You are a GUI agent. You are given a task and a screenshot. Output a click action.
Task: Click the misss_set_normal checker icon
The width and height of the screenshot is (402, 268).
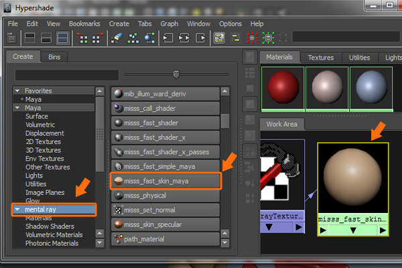(x=118, y=210)
